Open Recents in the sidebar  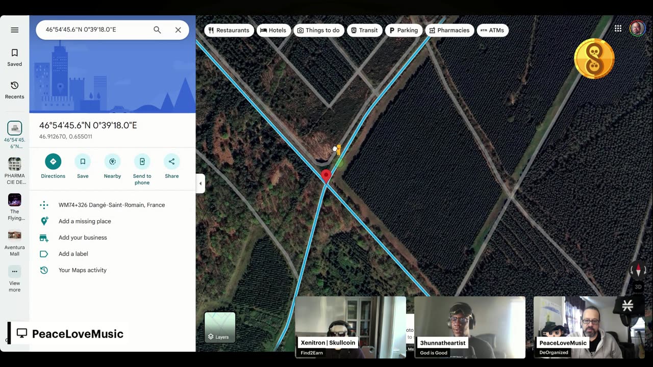14,90
